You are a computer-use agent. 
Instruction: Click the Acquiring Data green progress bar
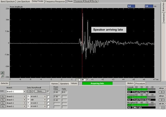pyautogui.click(x=97, y=83)
